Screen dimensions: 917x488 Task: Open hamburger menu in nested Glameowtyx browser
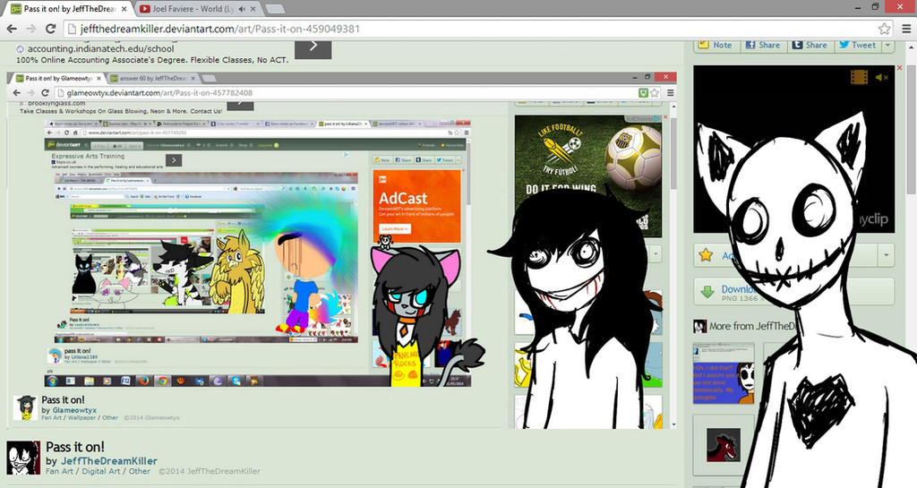tap(670, 93)
